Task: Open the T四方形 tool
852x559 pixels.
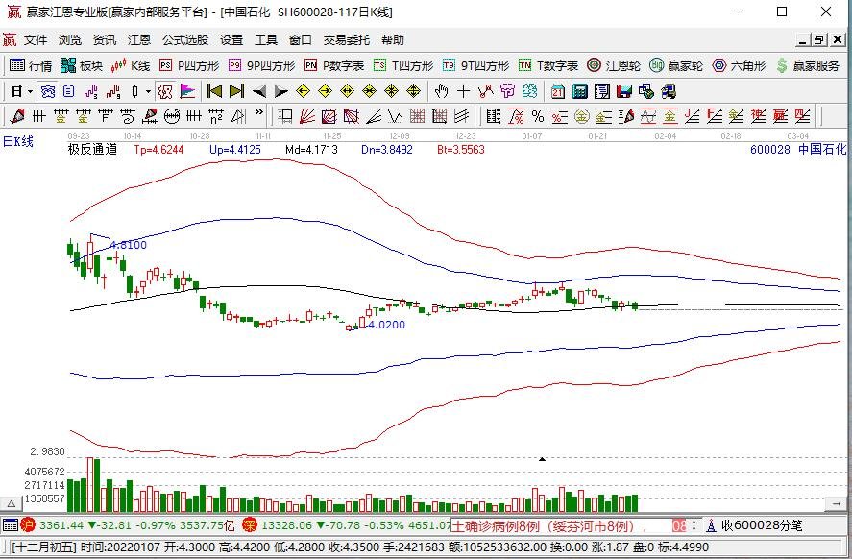Action: [x=403, y=65]
